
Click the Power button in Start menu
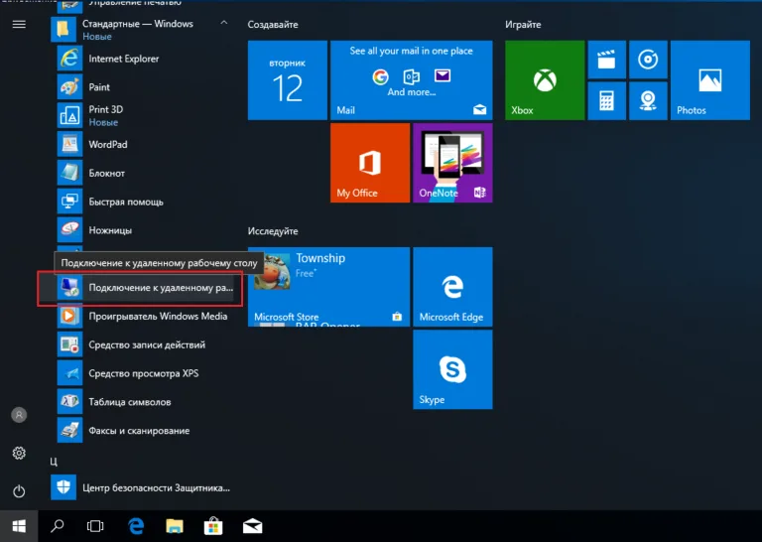pos(19,491)
